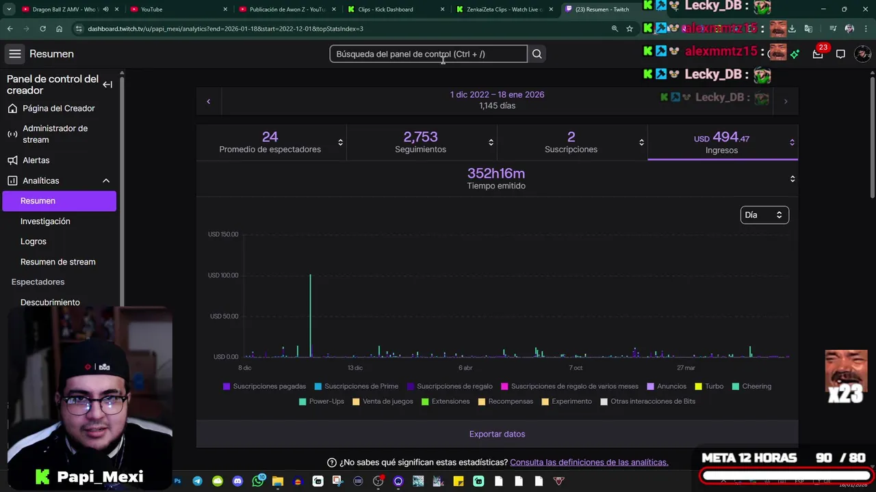Open the Día granularity dropdown

click(764, 215)
